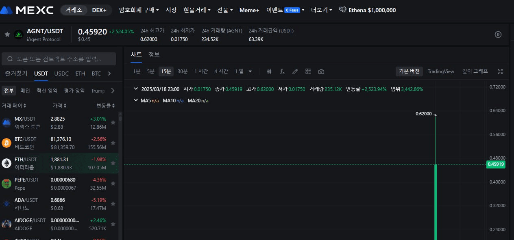Switch to DEX+ mode

pos(99,10)
